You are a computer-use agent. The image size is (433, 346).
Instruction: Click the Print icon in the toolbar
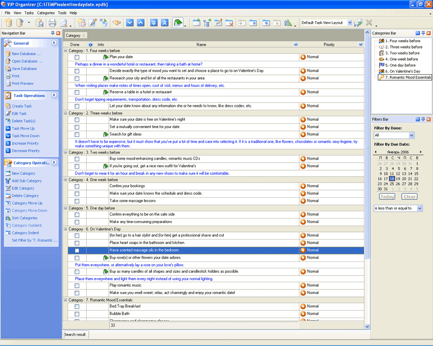52,23
